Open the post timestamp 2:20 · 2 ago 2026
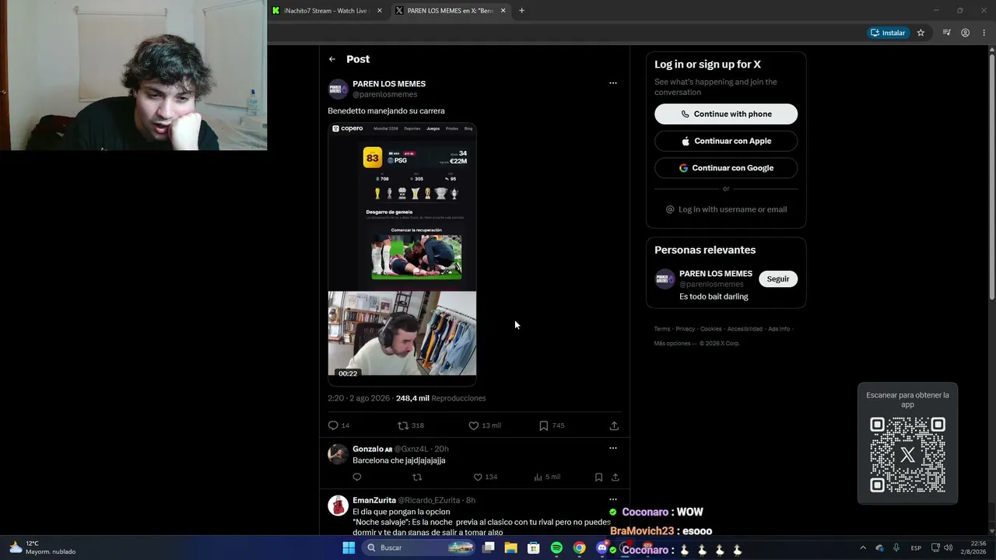The image size is (996, 560). point(359,398)
